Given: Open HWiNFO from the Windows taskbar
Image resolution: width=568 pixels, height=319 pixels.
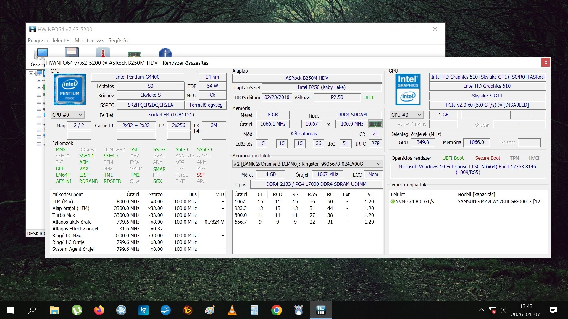Looking at the screenshot, I should 321,310.
